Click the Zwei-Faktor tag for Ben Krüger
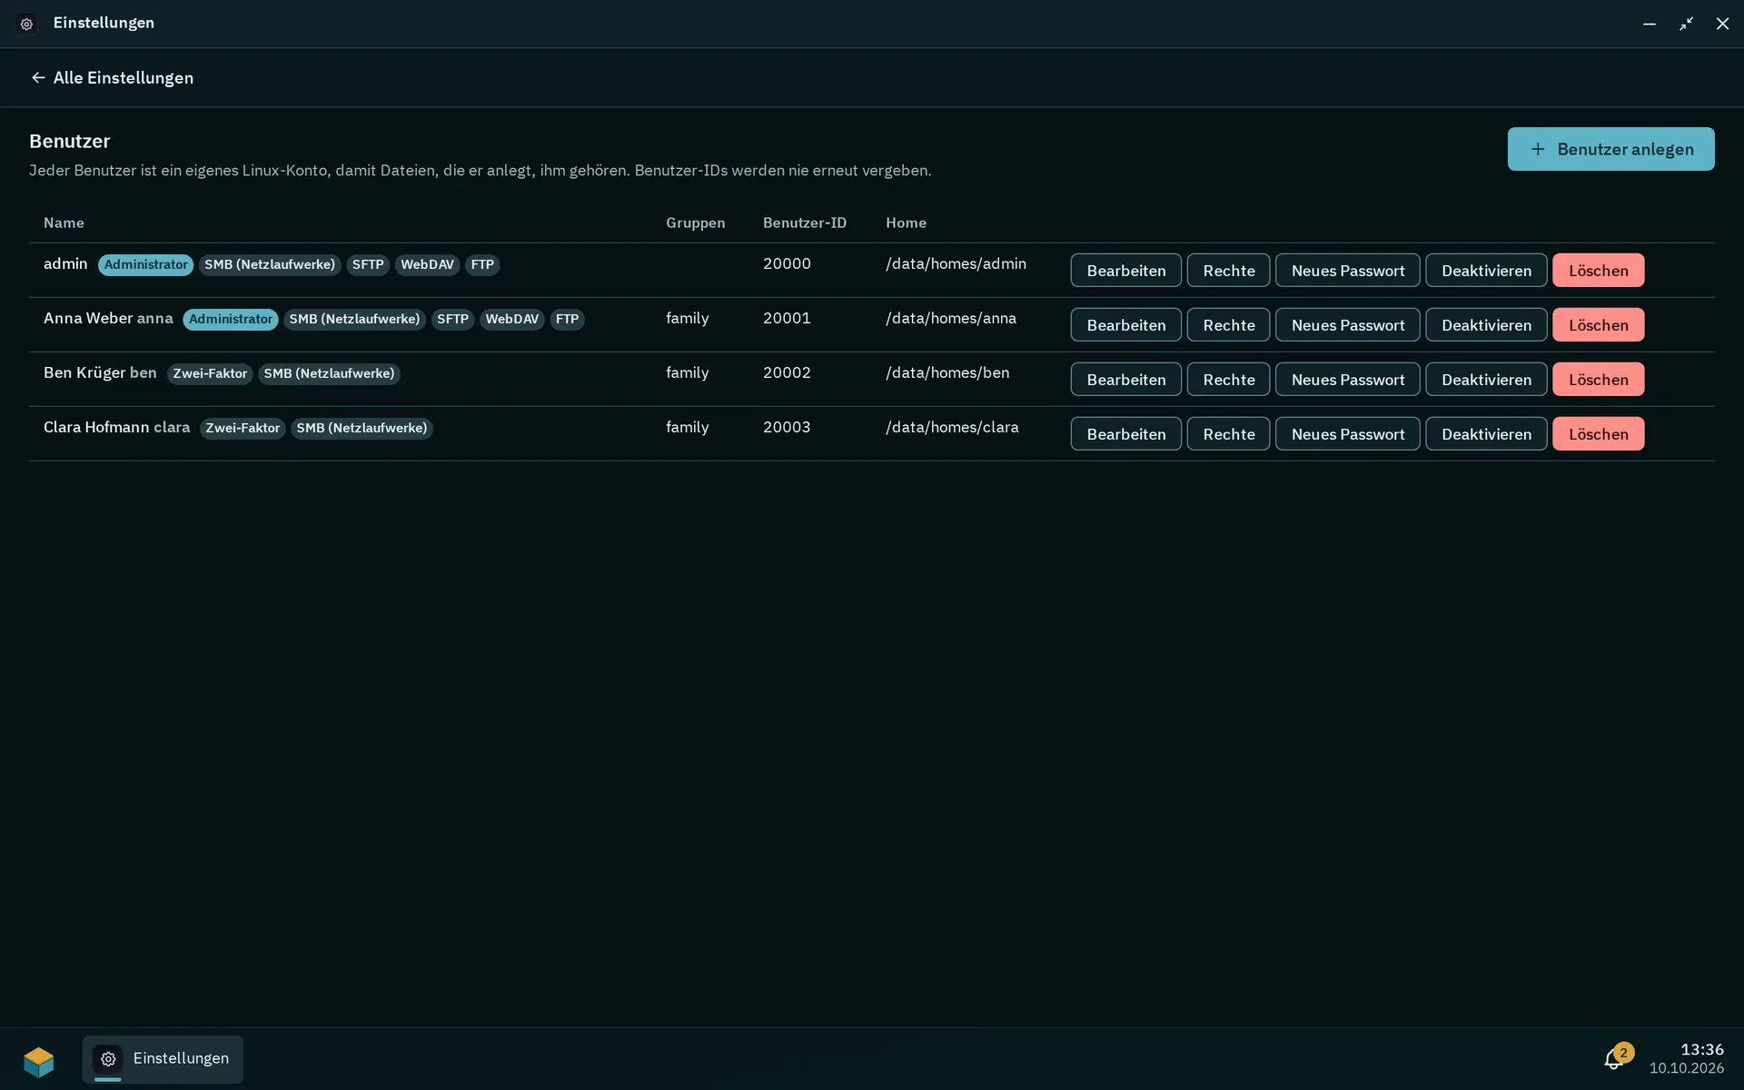This screenshot has width=1744, height=1090. 210,373
